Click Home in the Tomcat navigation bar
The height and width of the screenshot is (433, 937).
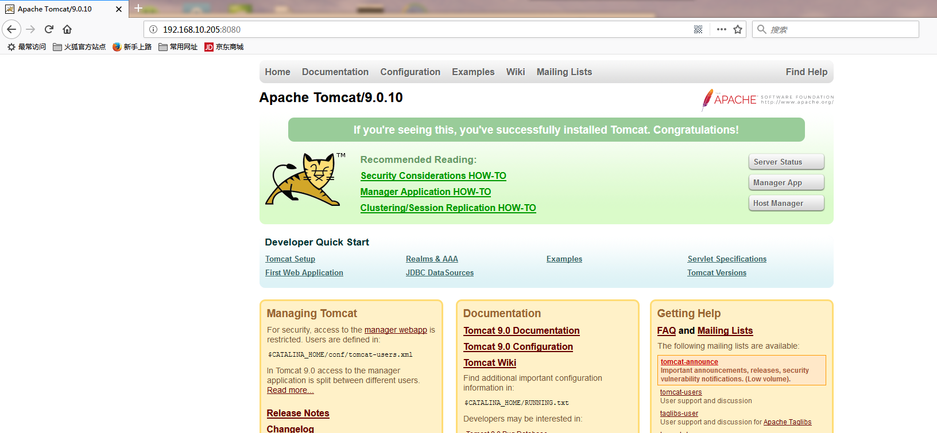click(277, 72)
